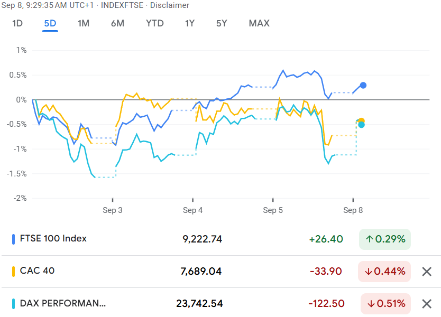
Task: Click the +26.40 point change value
Action: (x=326, y=239)
